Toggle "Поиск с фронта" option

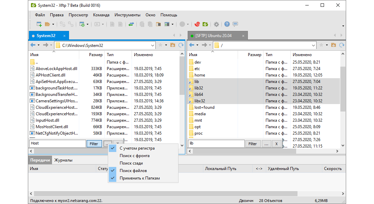click(x=143, y=156)
